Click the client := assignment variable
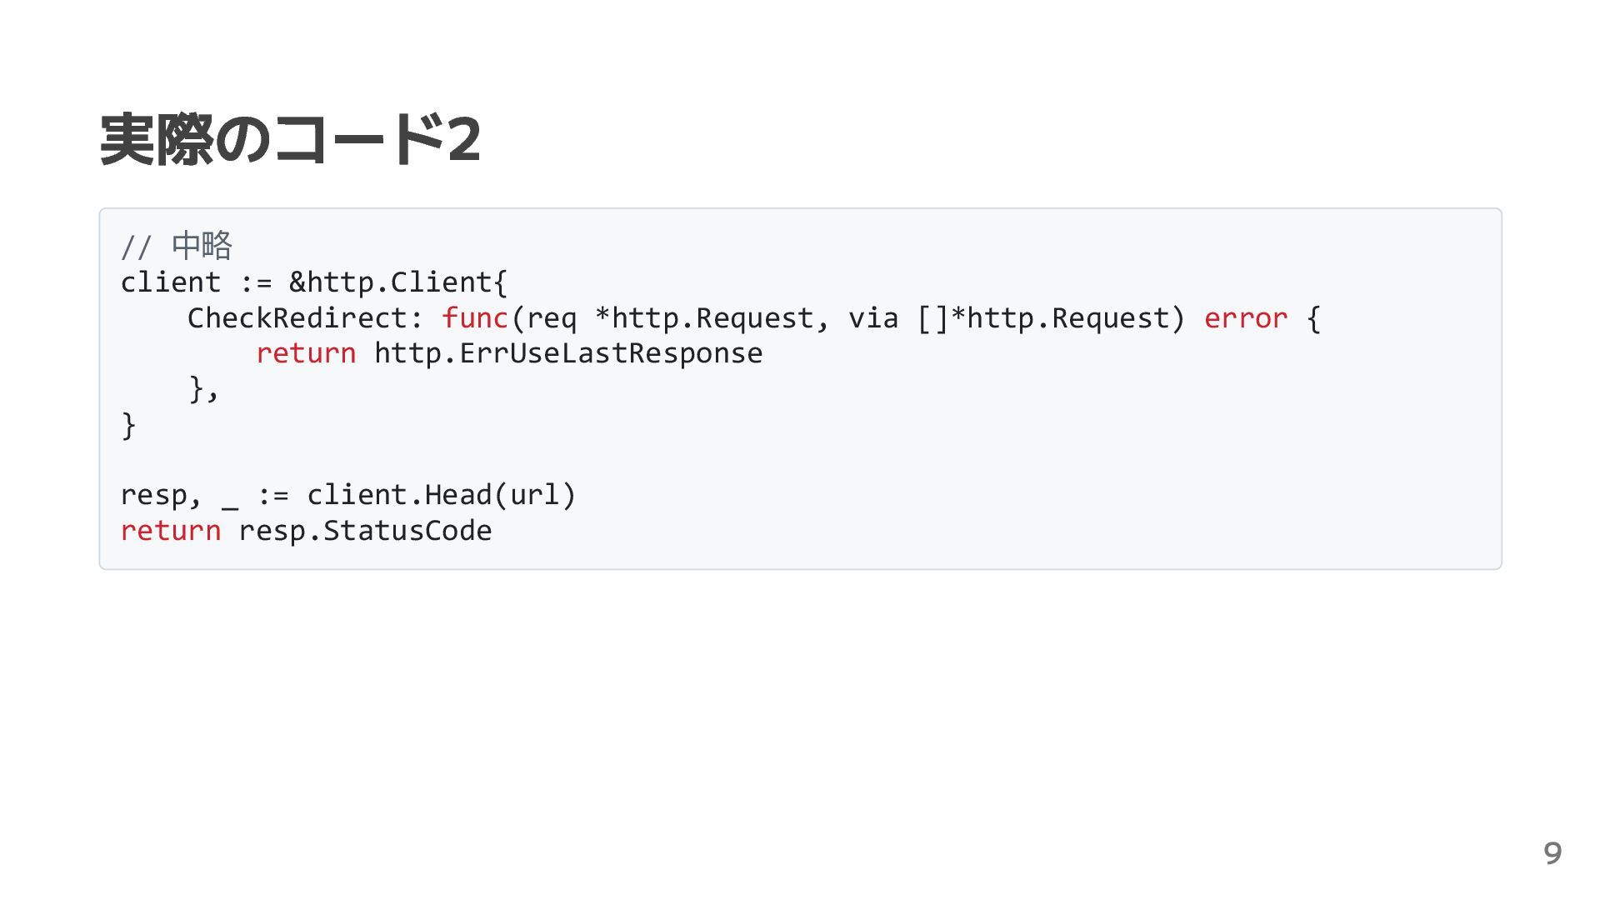The image size is (1600, 900). coord(171,282)
